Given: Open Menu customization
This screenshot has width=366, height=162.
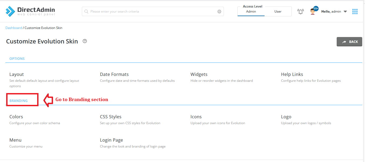Looking at the screenshot, I should tap(15, 140).
